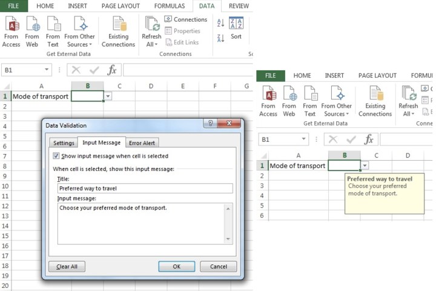
Task: Click the Title input field
Action: [144, 189]
